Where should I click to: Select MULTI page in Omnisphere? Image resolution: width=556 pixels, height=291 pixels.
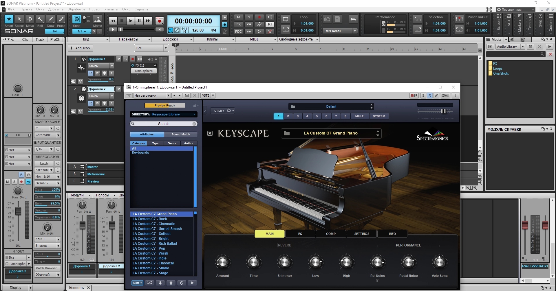[360, 116]
